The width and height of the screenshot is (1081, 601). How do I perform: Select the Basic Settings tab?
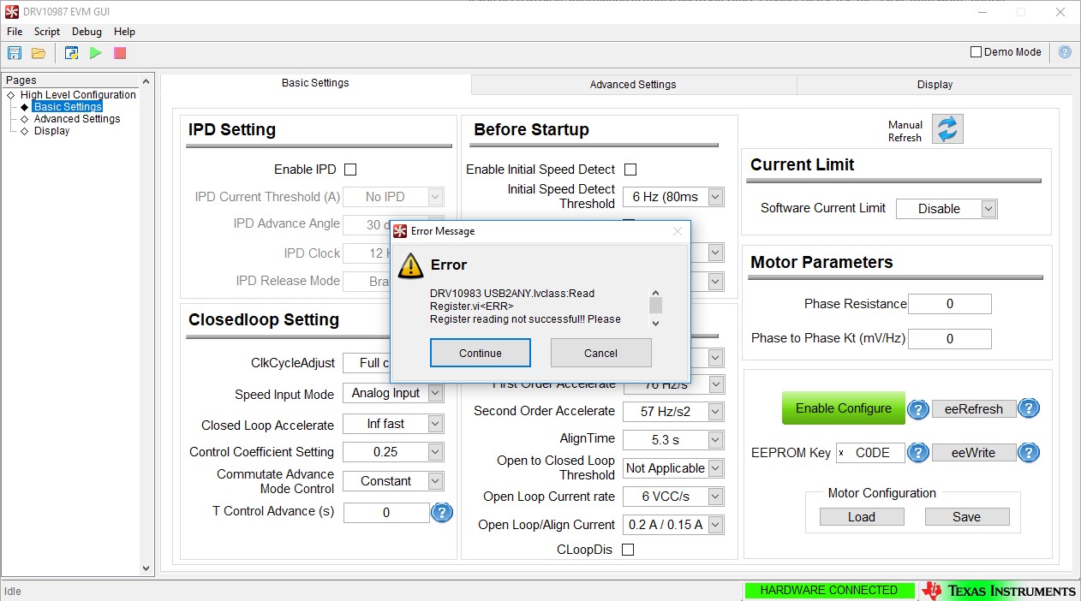[x=315, y=83]
